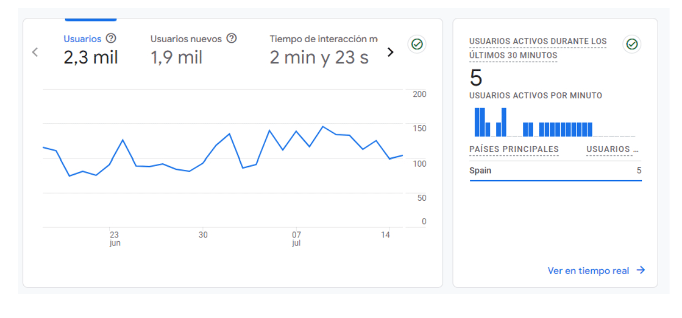Click the first bar in the per-minute chart

pyautogui.click(x=477, y=122)
